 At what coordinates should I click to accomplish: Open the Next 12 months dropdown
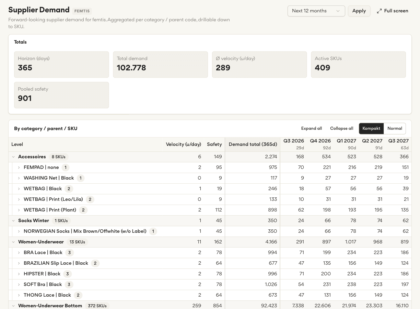click(316, 11)
